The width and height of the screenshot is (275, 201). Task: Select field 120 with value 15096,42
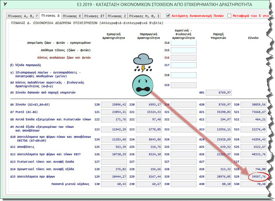pos(114,105)
